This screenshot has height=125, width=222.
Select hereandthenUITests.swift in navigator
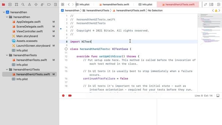click(33, 74)
